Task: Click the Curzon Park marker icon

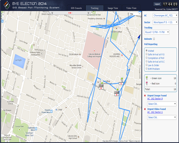Action: point(19,130)
